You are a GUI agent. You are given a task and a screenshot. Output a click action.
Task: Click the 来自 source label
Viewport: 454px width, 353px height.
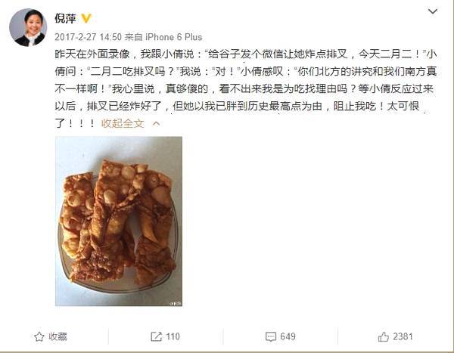click(134, 37)
